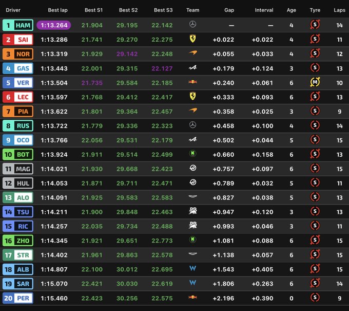Click the purple 22.127 sector three time
This screenshot has height=311, width=349.
(162, 68)
